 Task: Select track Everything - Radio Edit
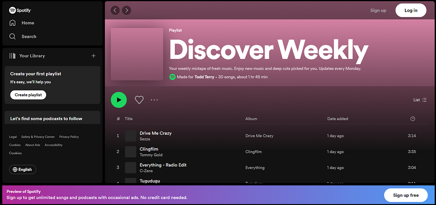163,165
